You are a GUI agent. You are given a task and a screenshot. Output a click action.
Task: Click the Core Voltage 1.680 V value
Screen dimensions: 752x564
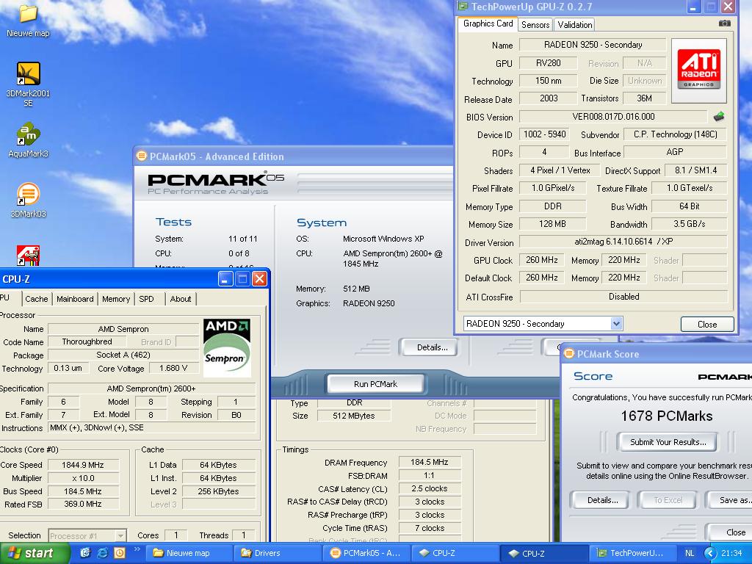click(173, 369)
